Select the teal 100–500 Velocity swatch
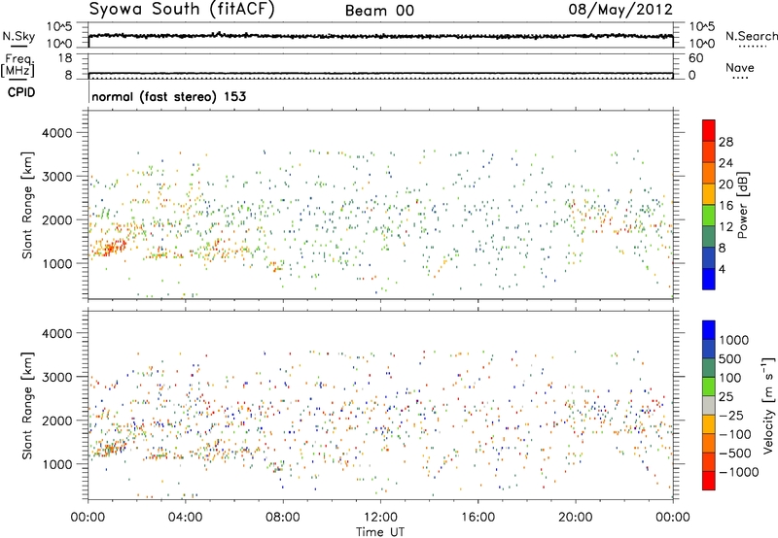The image size is (778, 538). (709, 368)
